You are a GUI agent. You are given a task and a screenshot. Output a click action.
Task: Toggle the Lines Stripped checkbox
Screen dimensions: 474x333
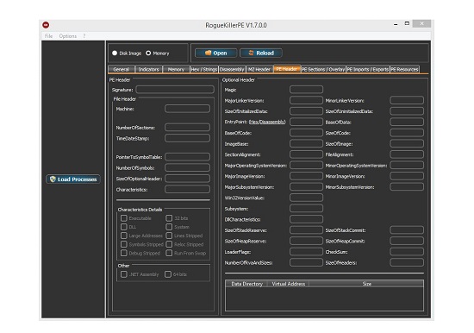click(169, 236)
